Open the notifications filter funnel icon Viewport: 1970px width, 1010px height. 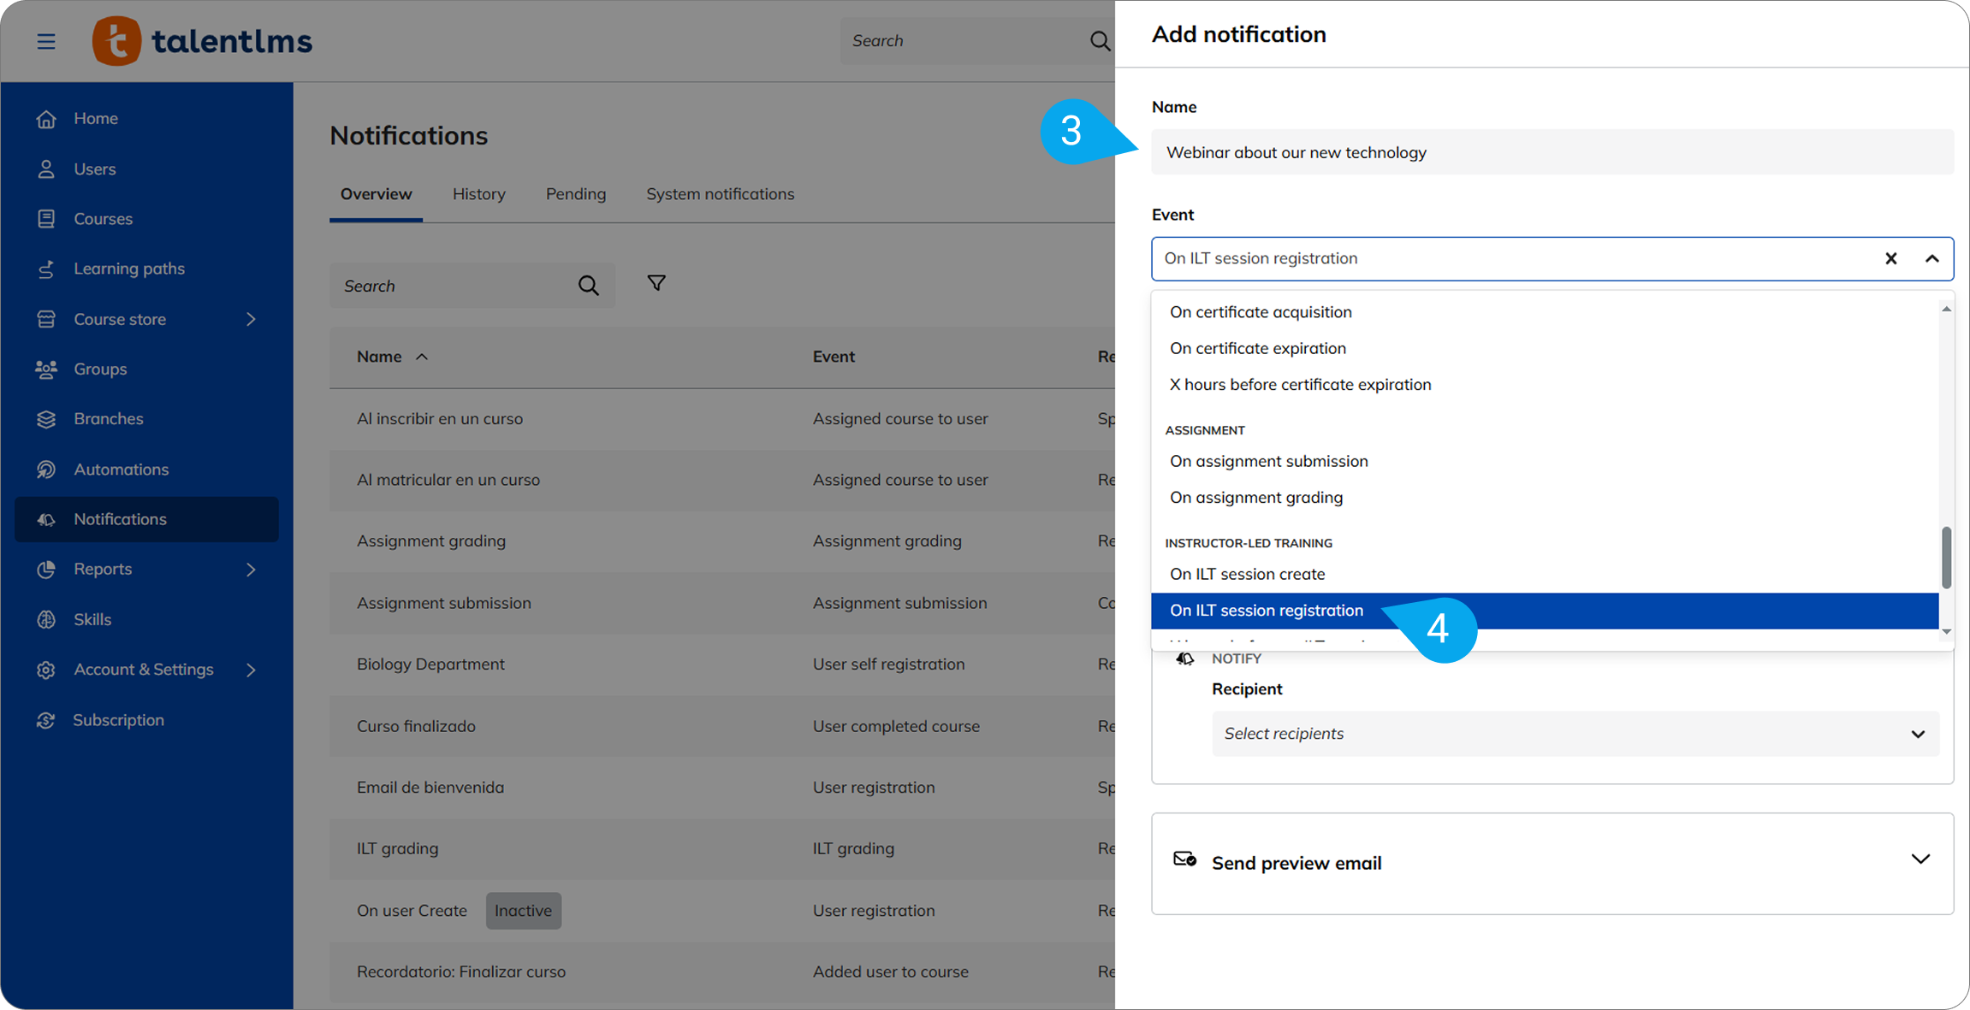pos(656,283)
